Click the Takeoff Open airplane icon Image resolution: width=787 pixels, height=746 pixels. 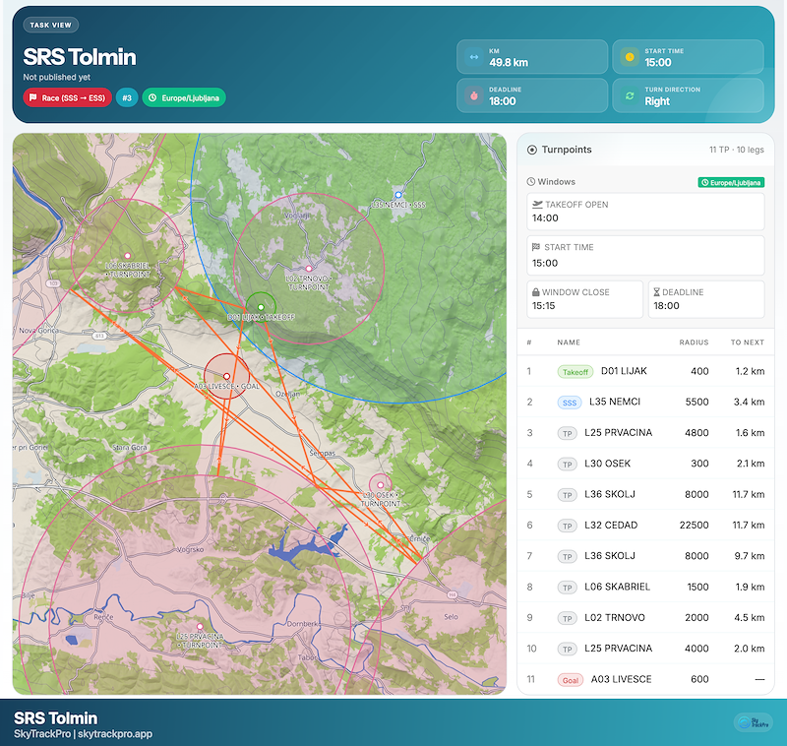pyautogui.click(x=537, y=205)
